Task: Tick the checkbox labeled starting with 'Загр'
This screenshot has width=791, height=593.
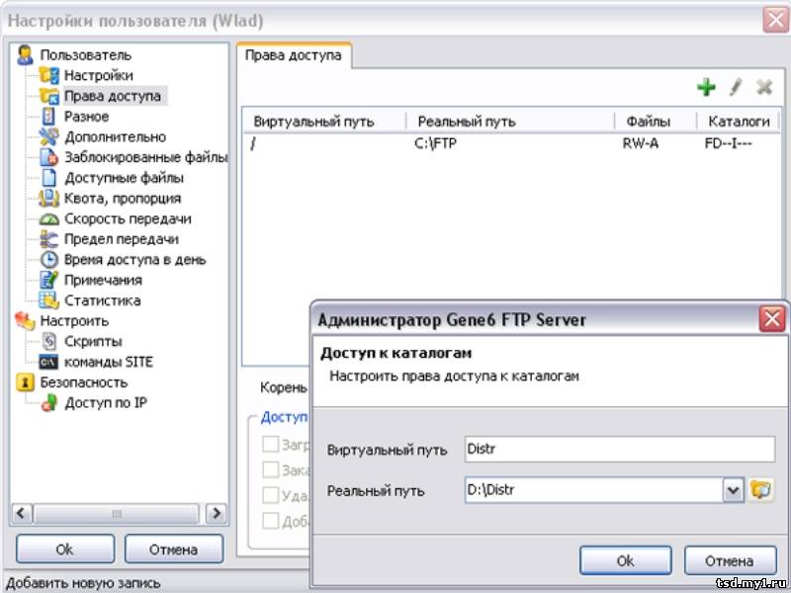Action: (x=270, y=444)
